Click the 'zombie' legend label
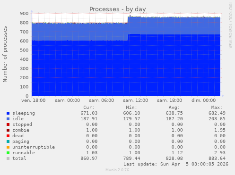Viewport: 235px width, 175px height. point(21,130)
